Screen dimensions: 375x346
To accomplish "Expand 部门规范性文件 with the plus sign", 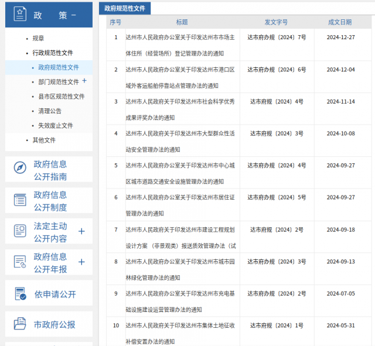I will click(84, 81).
